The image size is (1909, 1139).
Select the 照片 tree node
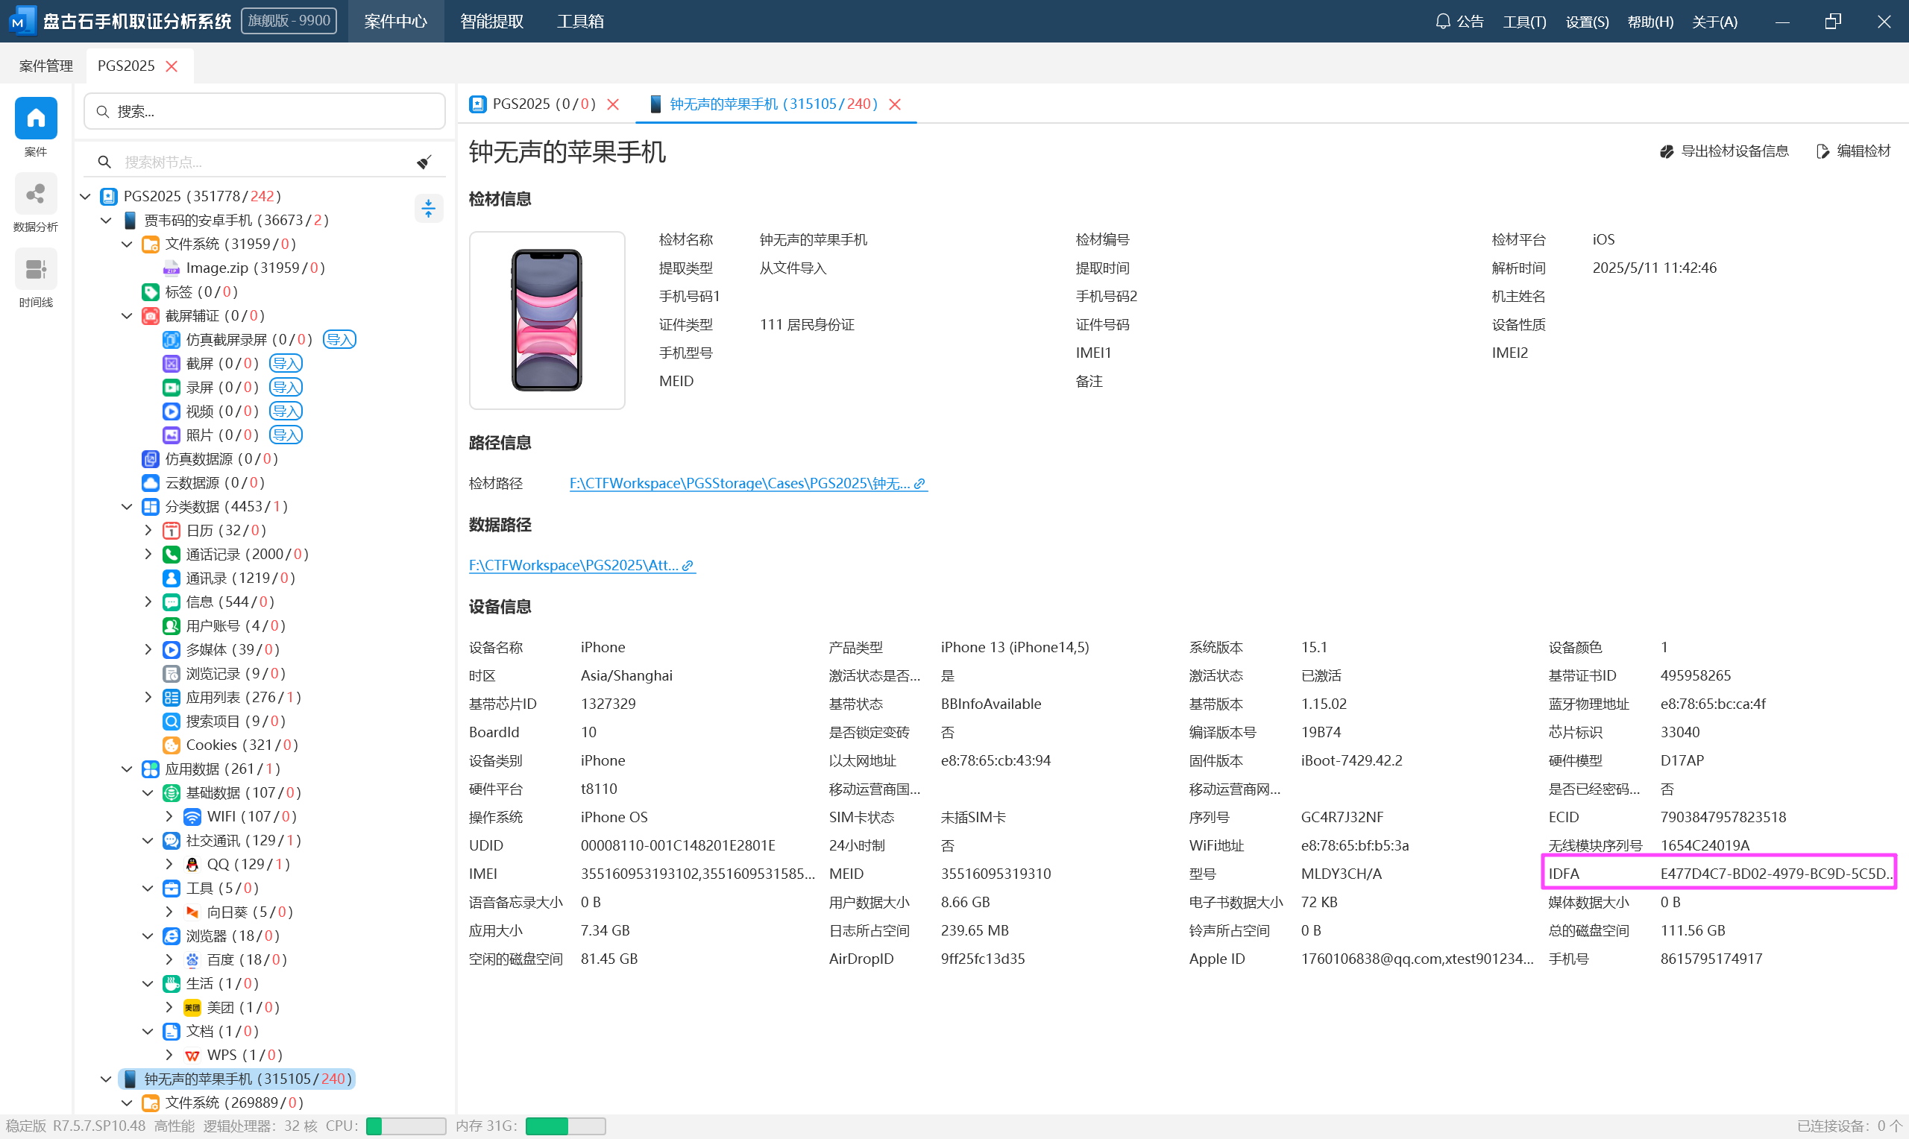pyautogui.click(x=211, y=435)
